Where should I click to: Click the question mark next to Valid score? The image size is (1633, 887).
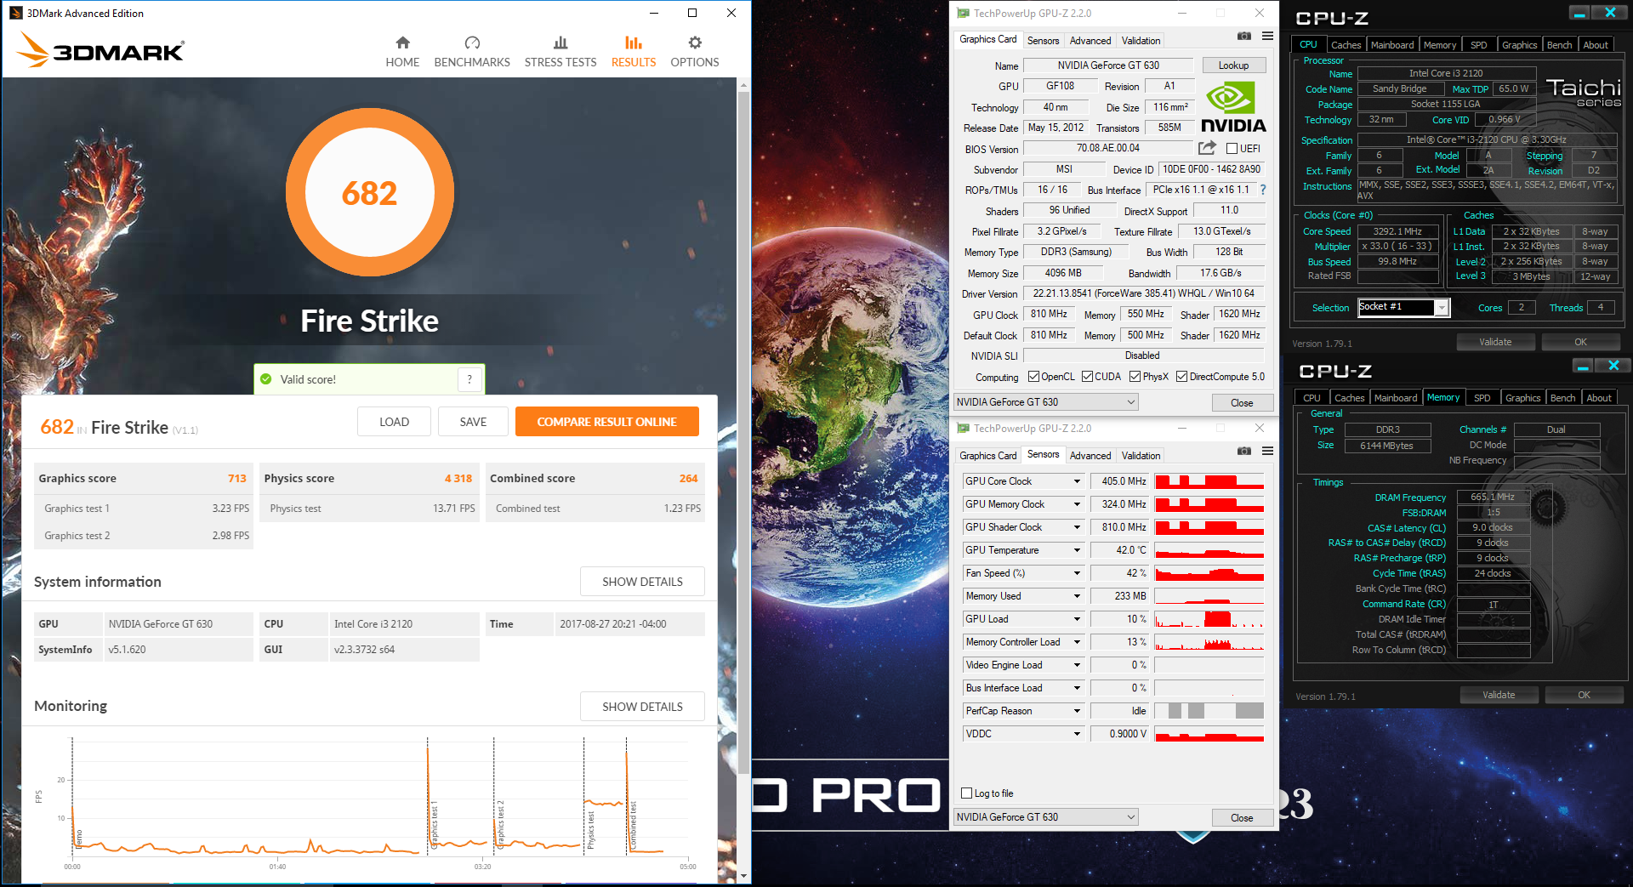click(469, 379)
